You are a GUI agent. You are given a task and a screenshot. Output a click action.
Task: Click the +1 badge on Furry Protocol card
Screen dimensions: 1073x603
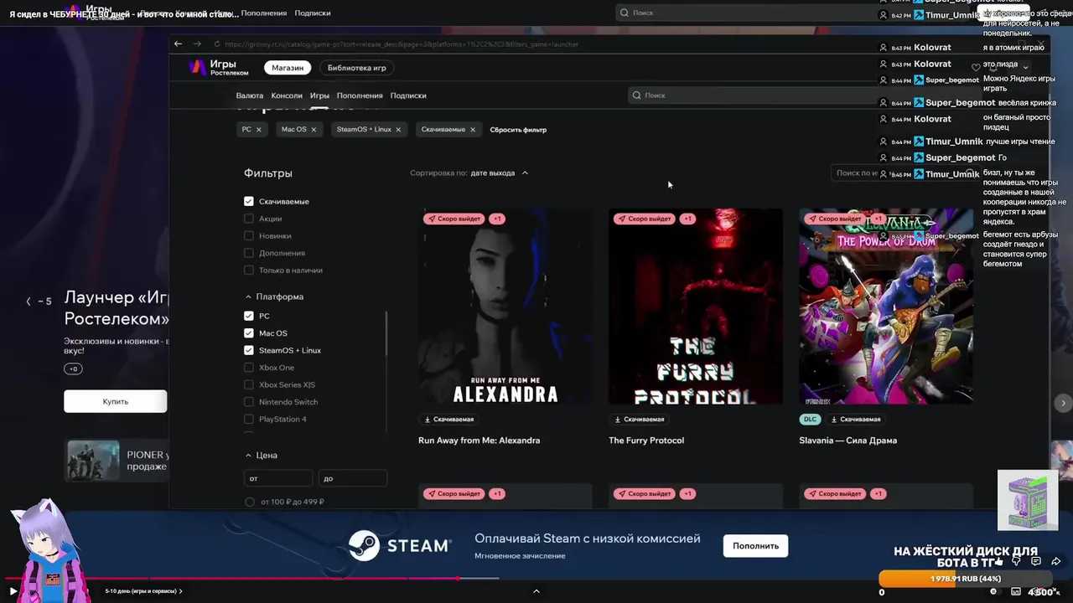point(687,219)
